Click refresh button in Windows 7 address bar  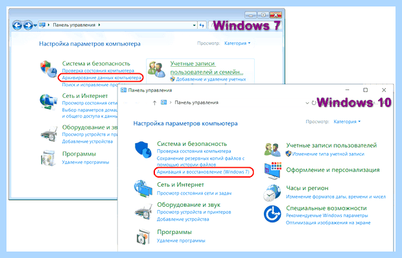(x=202, y=25)
